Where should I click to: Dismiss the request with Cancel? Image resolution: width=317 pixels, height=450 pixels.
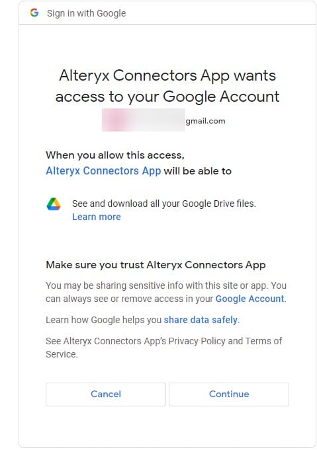(x=106, y=394)
